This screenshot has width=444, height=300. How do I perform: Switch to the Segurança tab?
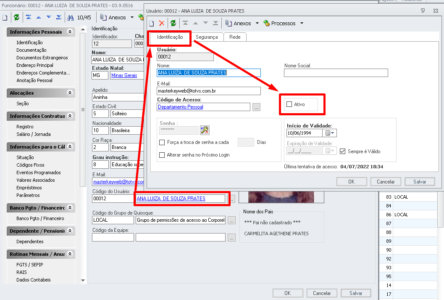click(x=207, y=37)
